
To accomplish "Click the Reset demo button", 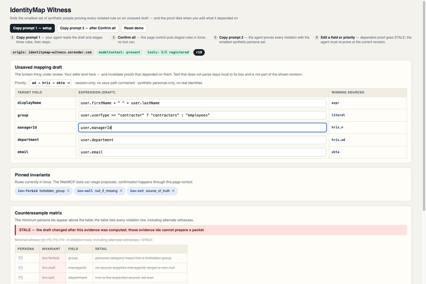I will (x=134, y=28).
